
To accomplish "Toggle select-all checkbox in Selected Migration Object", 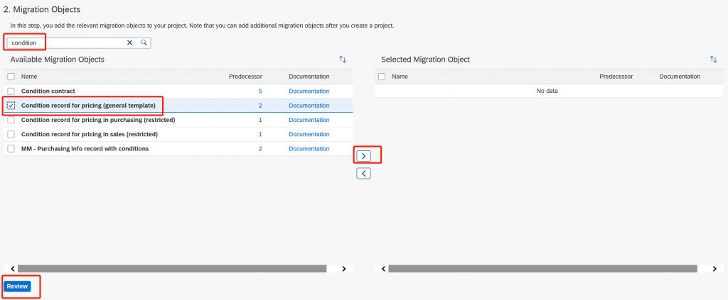I will coord(382,77).
